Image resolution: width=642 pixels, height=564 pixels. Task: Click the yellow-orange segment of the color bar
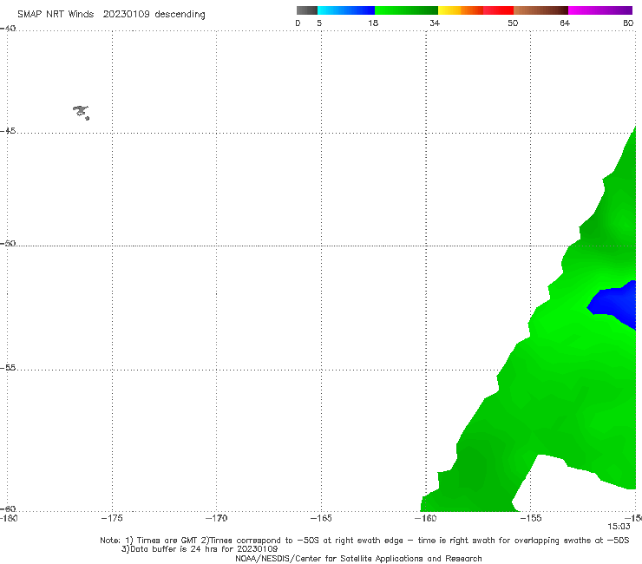[461, 10]
